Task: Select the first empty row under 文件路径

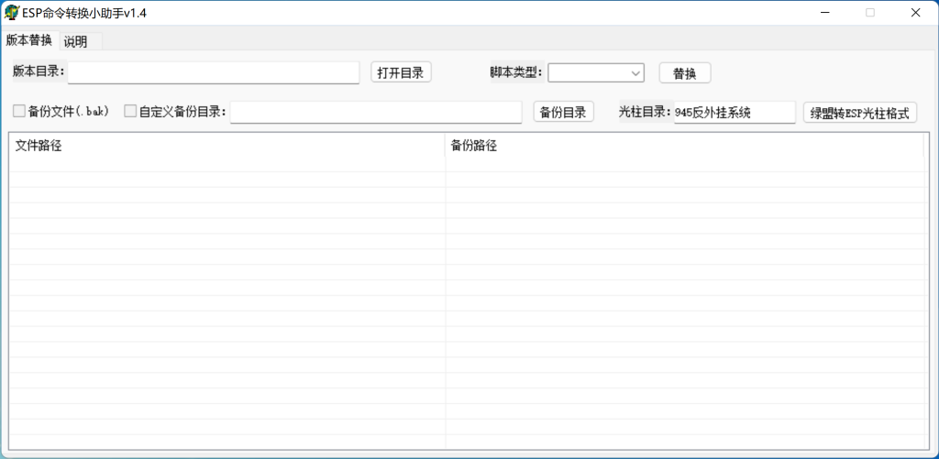Action: (226, 165)
